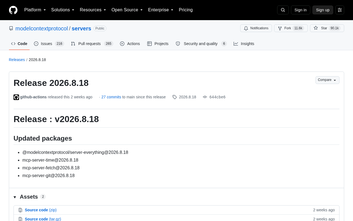The width and height of the screenshot is (353, 221).
Task: Switch to the Projects tab
Action: tap(158, 44)
